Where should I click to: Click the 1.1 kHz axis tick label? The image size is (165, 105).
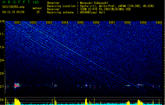click(2, 34)
